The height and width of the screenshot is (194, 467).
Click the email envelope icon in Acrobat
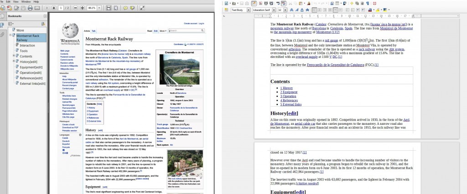[x=37, y=8]
